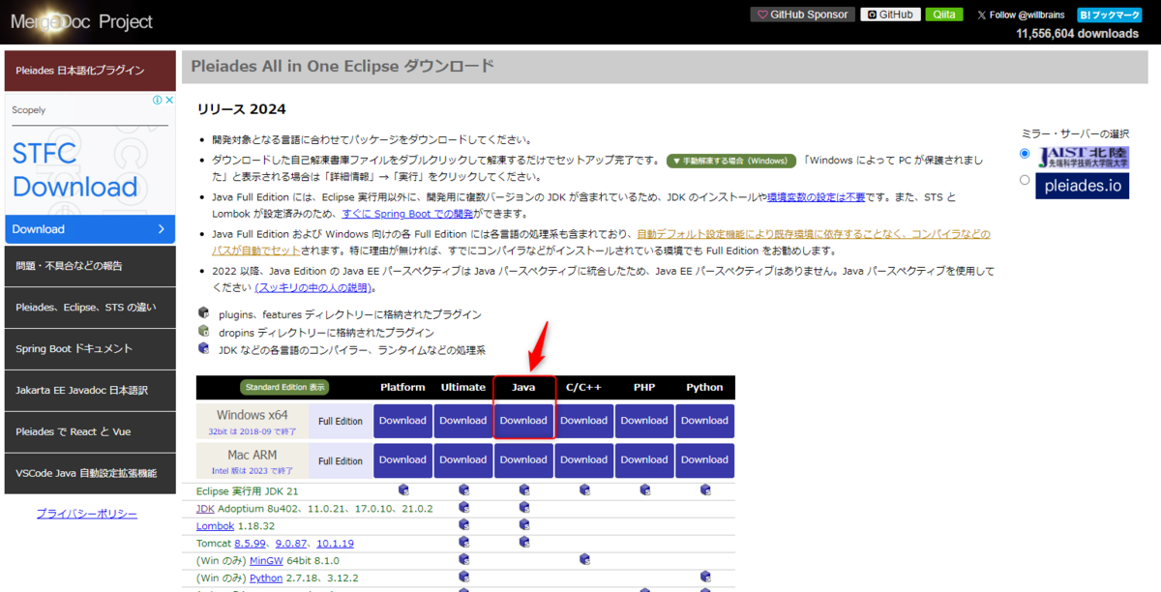Click the ad info icon in the sidebar ad
The width and height of the screenshot is (1161, 592).
157,100
